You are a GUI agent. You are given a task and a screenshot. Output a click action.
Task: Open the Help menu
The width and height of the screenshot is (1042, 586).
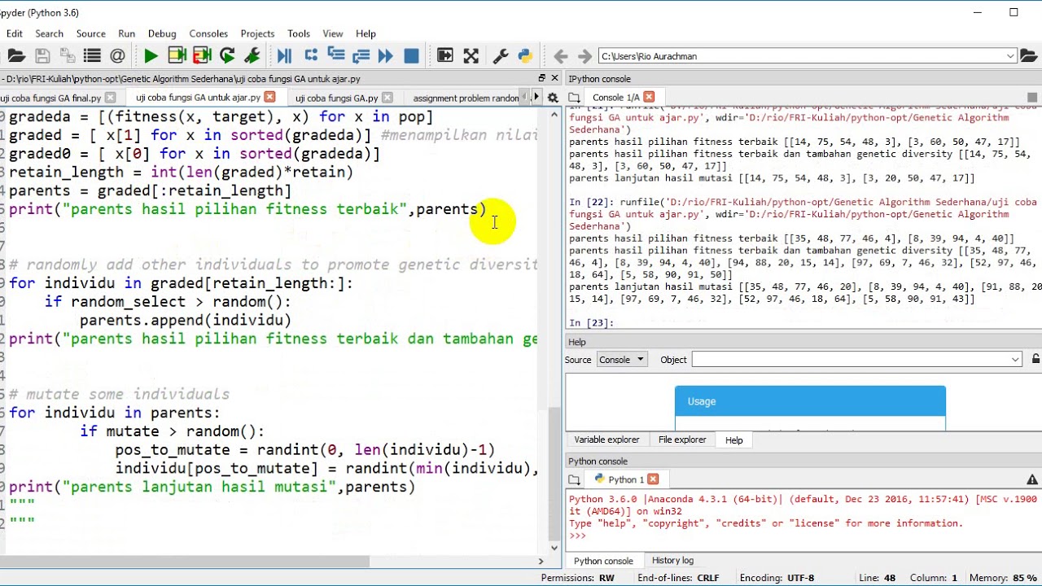[x=366, y=33]
